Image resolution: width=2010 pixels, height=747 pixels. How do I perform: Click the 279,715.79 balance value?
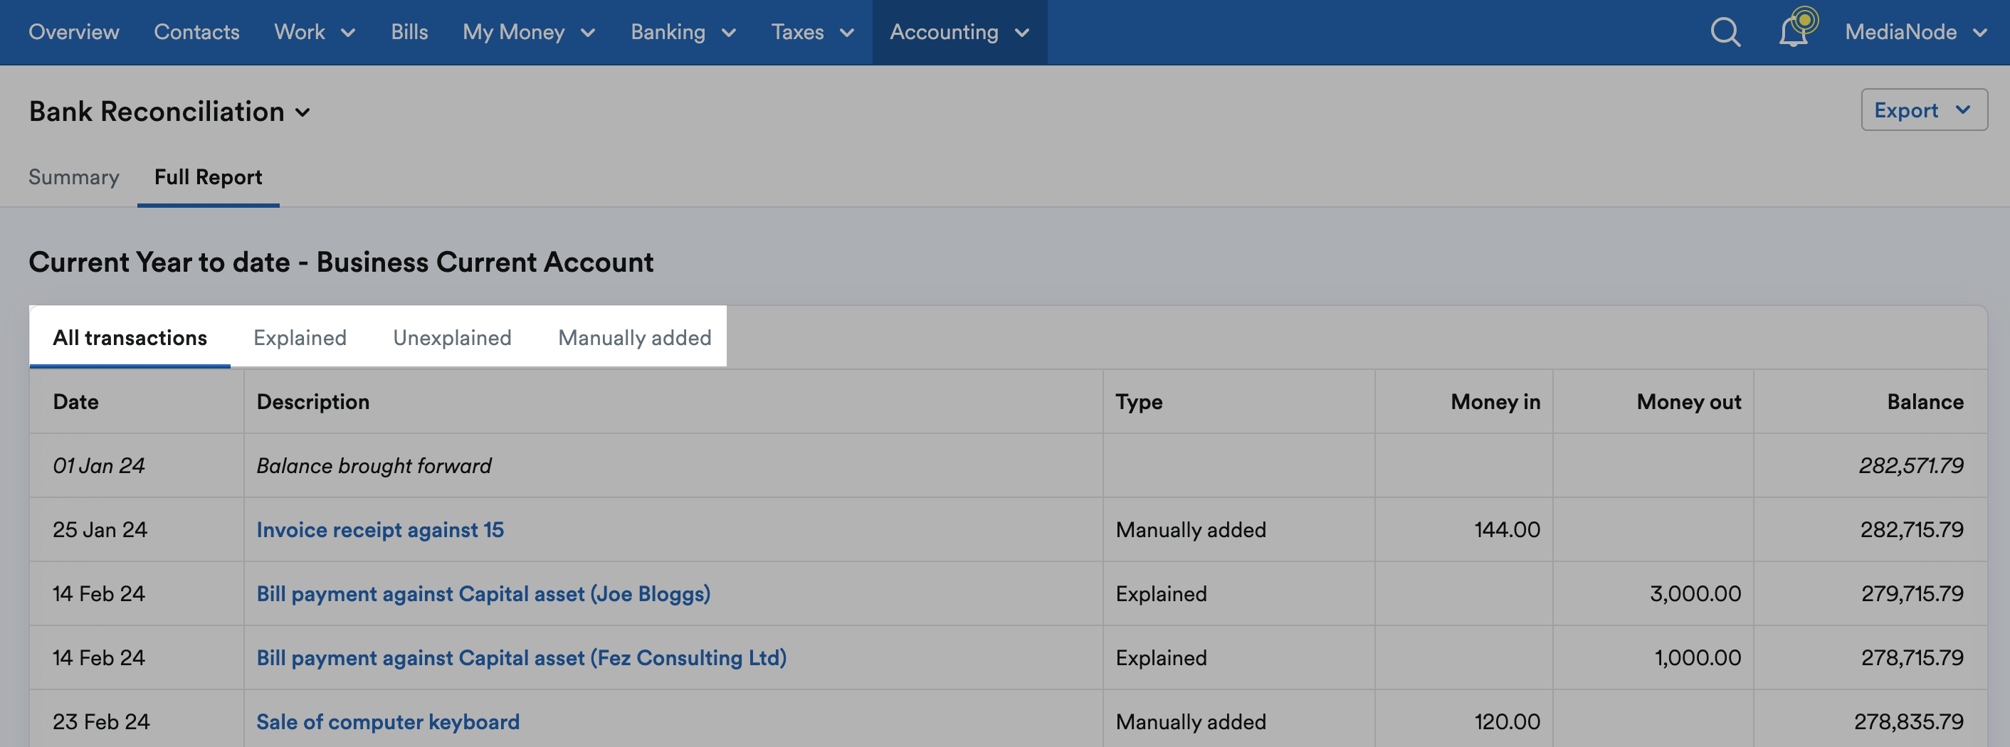(1912, 593)
